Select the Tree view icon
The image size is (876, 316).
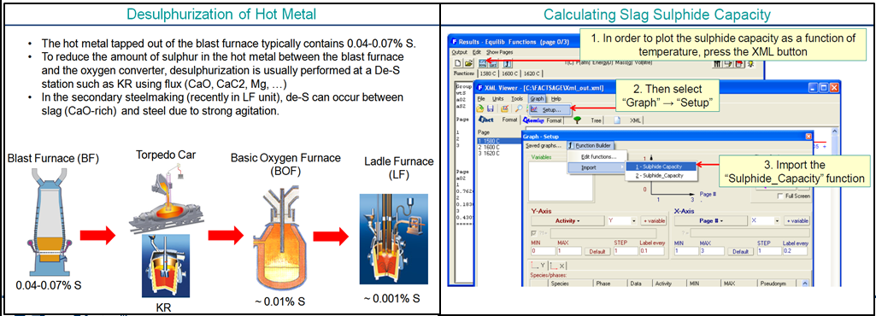(x=577, y=120)
